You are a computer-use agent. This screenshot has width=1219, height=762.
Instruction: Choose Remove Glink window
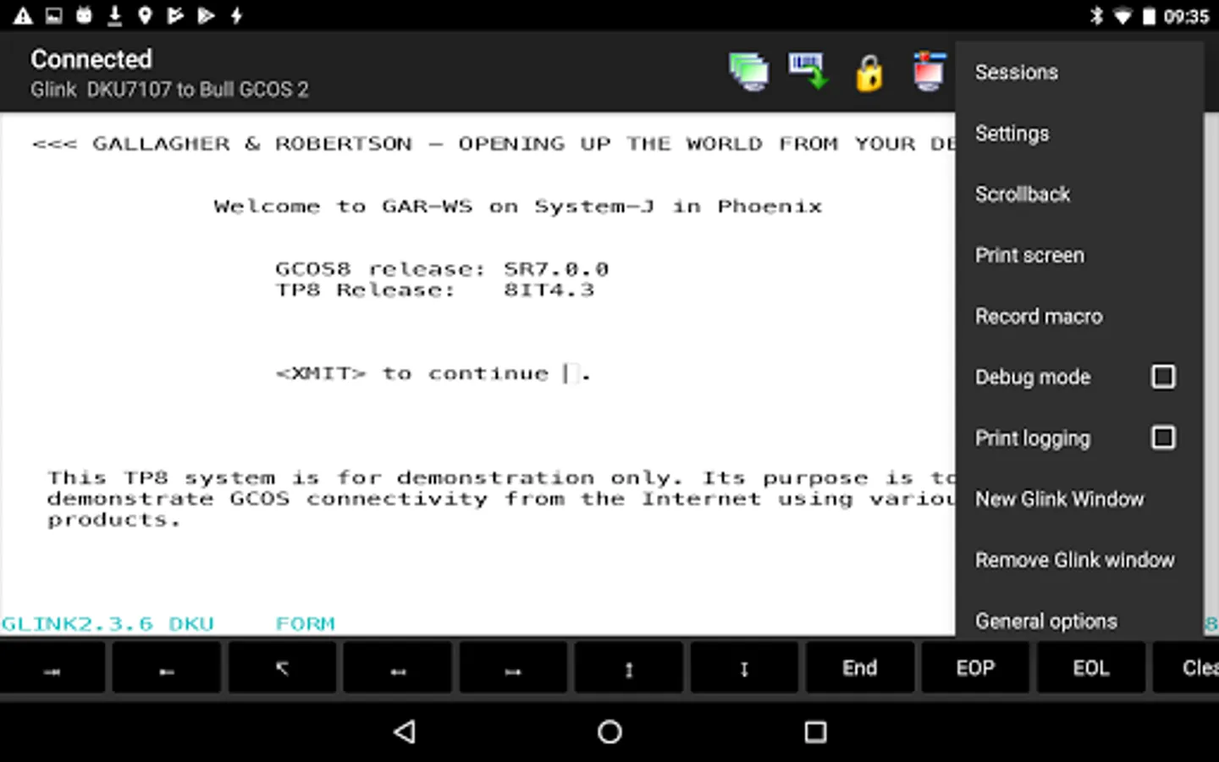[1079, 560]
